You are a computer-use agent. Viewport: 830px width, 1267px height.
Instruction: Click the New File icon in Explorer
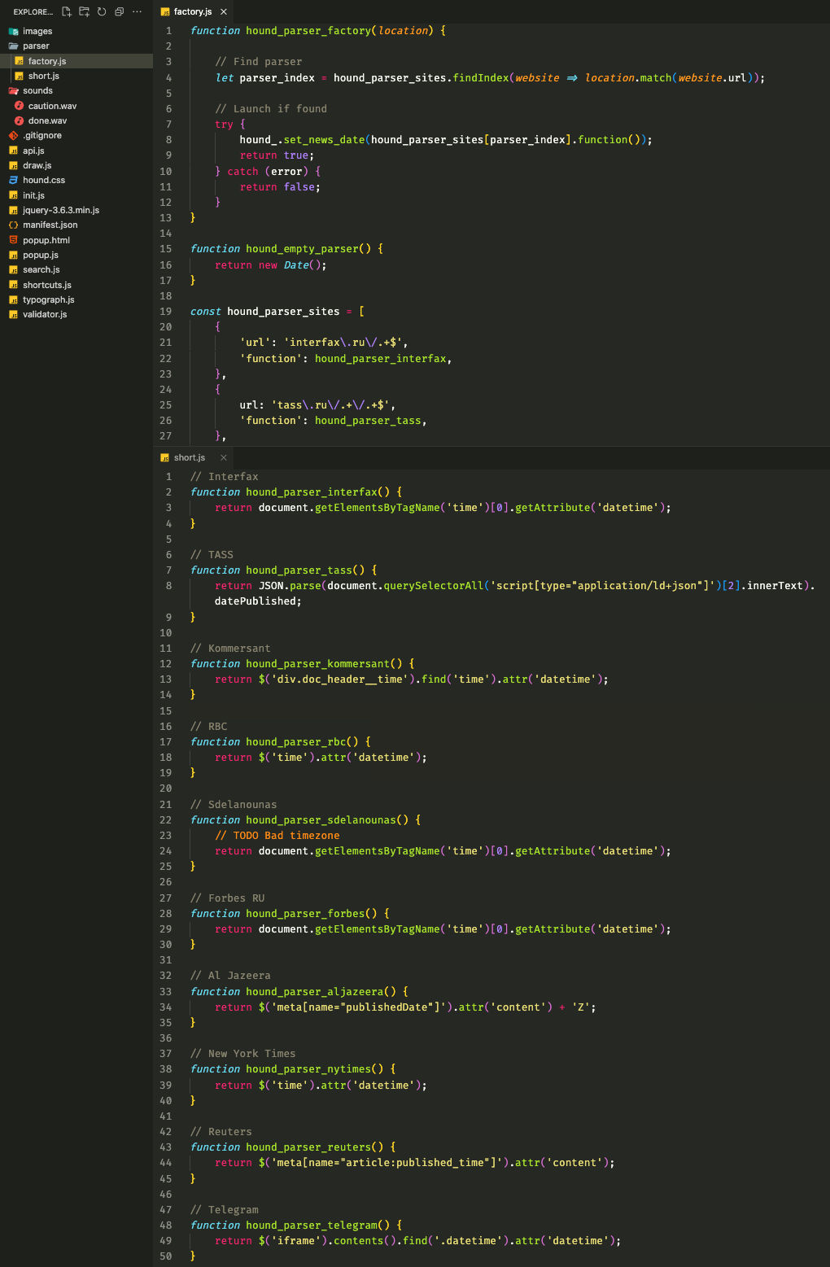coord(67,11)
